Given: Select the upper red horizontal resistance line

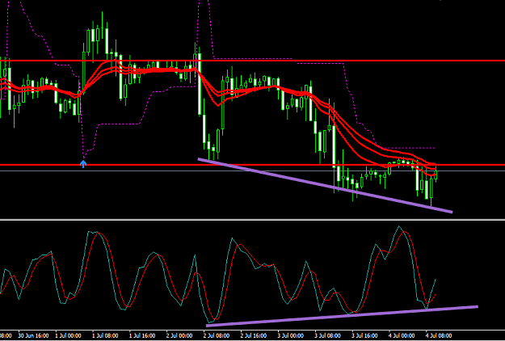Looking at the screenshot, I should pyautogui.click(x=252, y=61).
